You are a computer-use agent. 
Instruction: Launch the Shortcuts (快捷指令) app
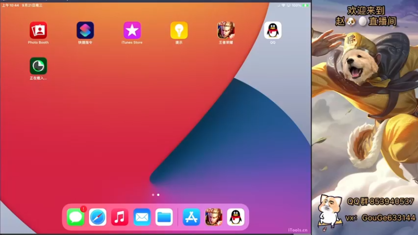click(x=85, y=30)
